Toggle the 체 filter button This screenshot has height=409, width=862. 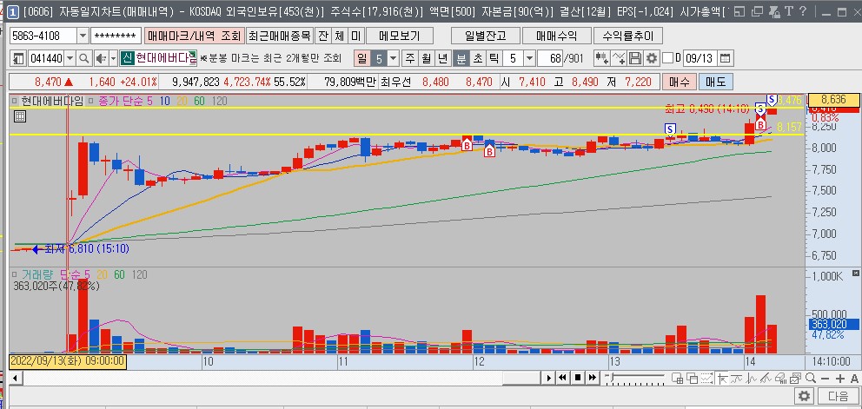[x=340, y=36]
